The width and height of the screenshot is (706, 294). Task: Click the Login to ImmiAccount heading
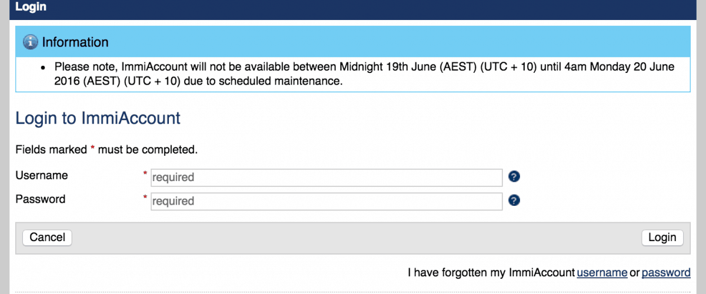point(98,118)
